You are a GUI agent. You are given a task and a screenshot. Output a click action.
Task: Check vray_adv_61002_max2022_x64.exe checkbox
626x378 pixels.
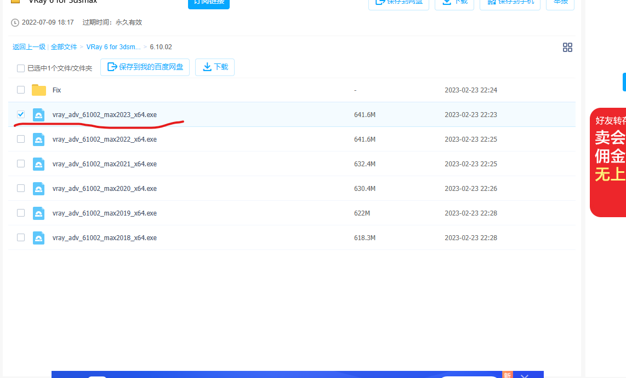pyautogui.click(x=21, y=139)
